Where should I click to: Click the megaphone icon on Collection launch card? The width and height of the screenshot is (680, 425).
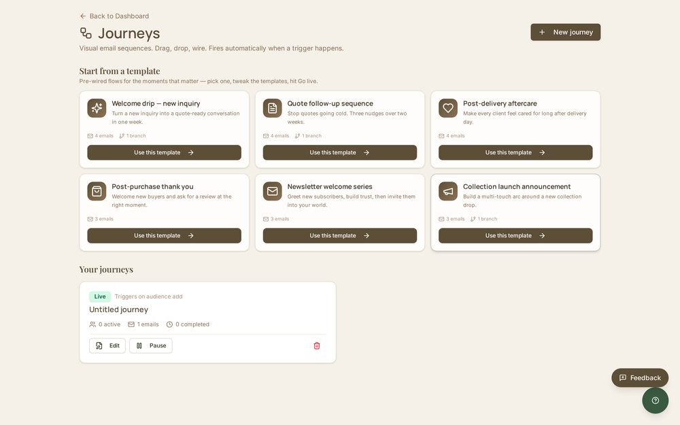coord(448,191)
